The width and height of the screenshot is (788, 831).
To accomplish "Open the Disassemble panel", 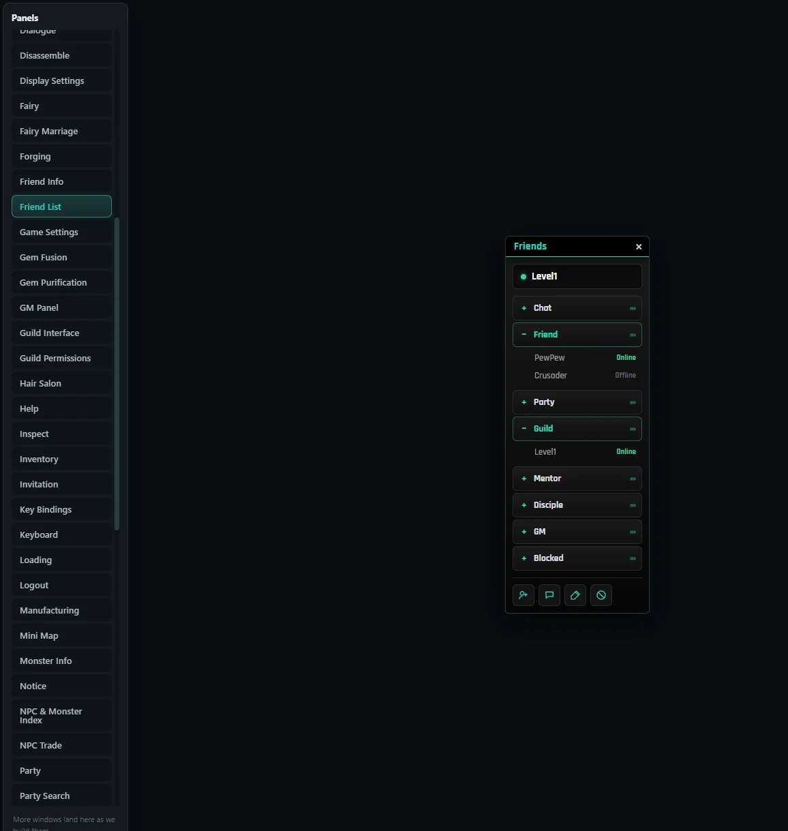I will [61, 55].
